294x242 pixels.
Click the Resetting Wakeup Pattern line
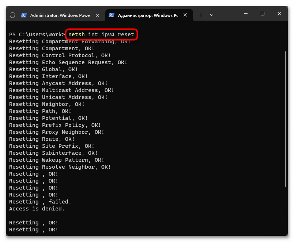[56, 159]
